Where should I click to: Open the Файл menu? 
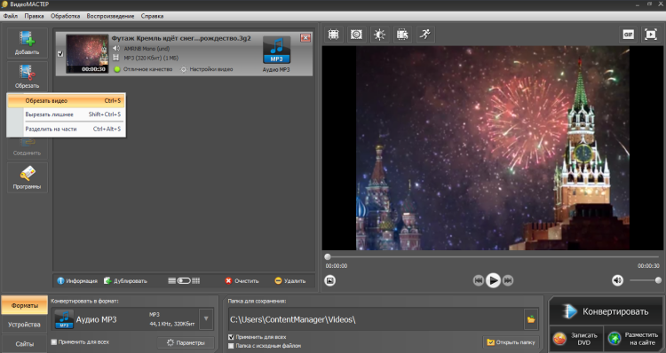tap(11, 16)
